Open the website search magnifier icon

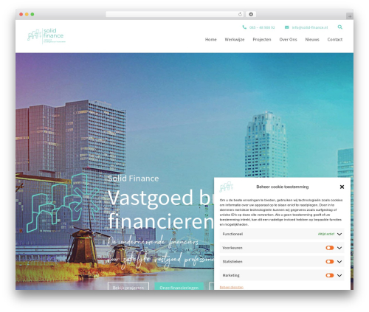(339, 27)
